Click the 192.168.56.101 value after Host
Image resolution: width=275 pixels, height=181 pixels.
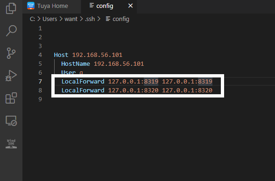pos(97,55)
